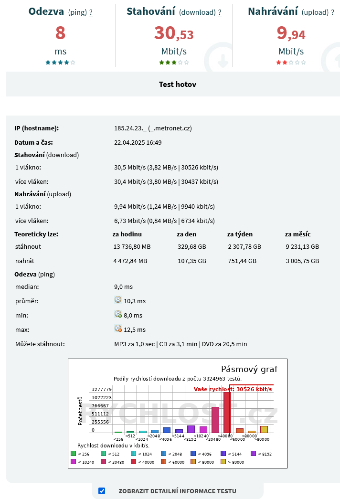Screen dimensions: 340x499
Task: Click the average ping clock icon
Action: [118, 300]
